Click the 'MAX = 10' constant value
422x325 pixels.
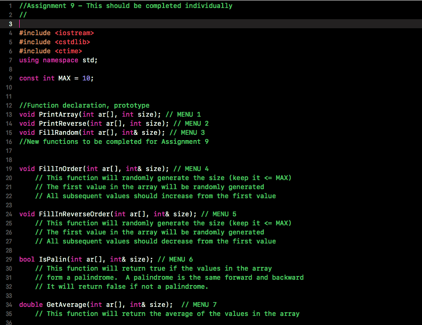coord(74,78)
